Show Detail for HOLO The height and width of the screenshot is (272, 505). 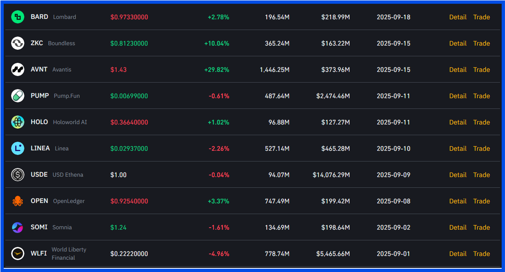point(458,122)
